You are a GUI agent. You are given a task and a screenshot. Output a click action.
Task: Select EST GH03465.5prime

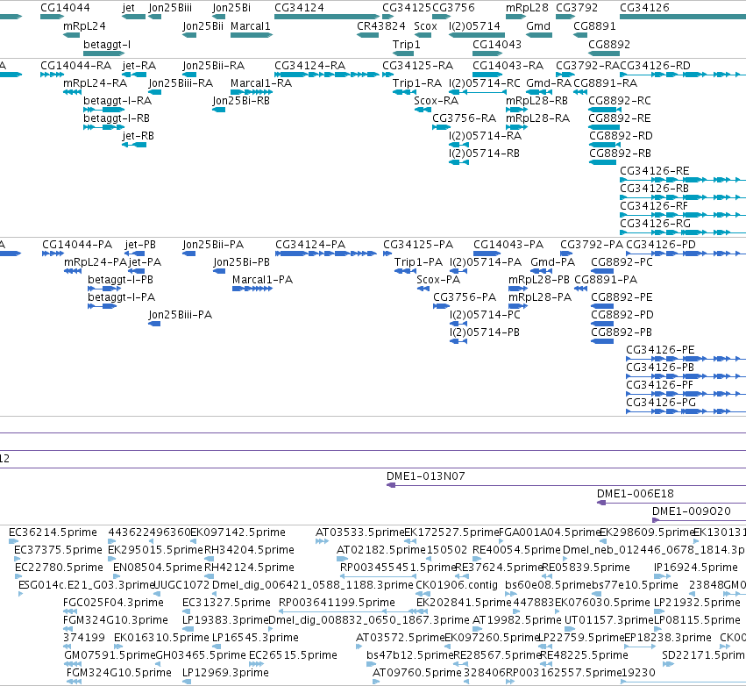[x=160, y=665]
